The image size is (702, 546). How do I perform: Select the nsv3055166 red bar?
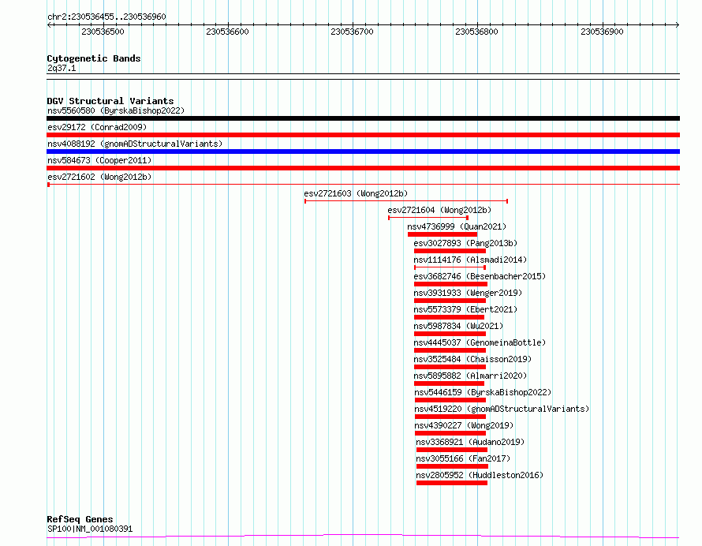(452, 466)
